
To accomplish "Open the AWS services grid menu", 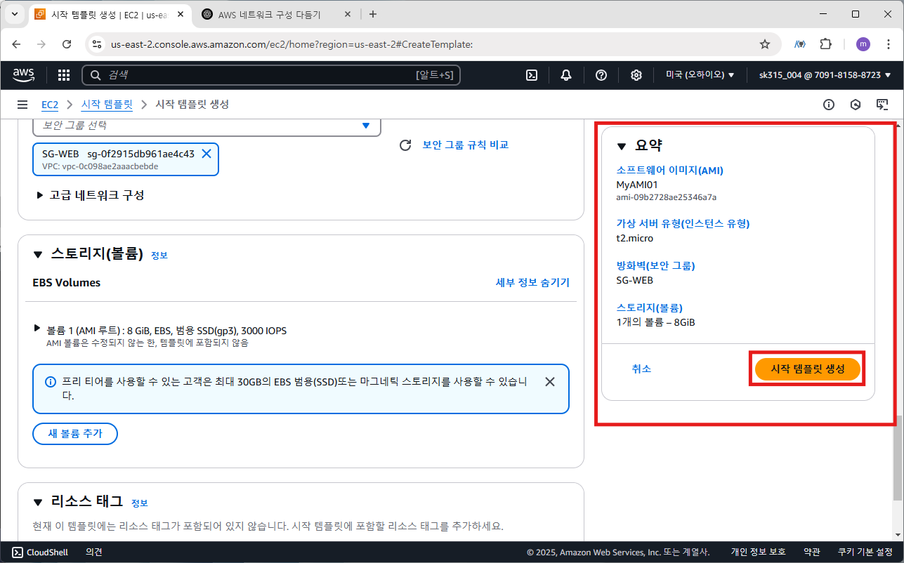I will [x=63, y=75].
